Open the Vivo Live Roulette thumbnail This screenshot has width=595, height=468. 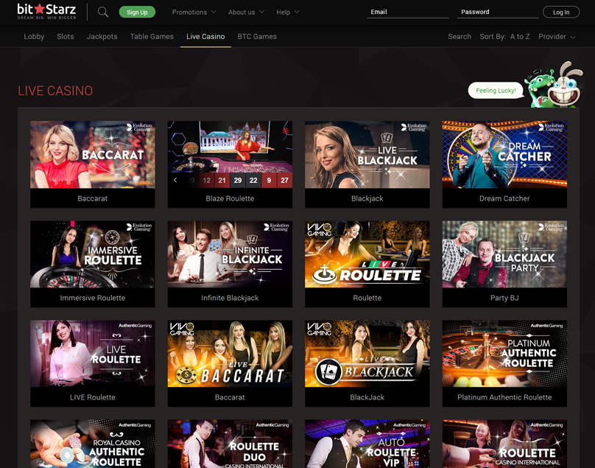(x=367, y=254)
